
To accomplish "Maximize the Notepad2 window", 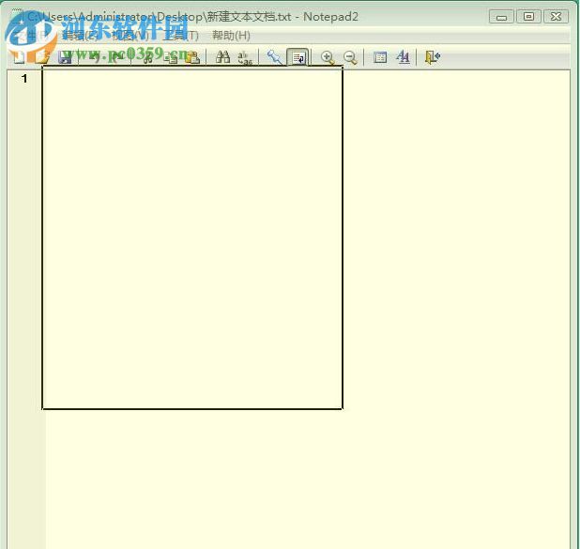I will click(528, 17).
